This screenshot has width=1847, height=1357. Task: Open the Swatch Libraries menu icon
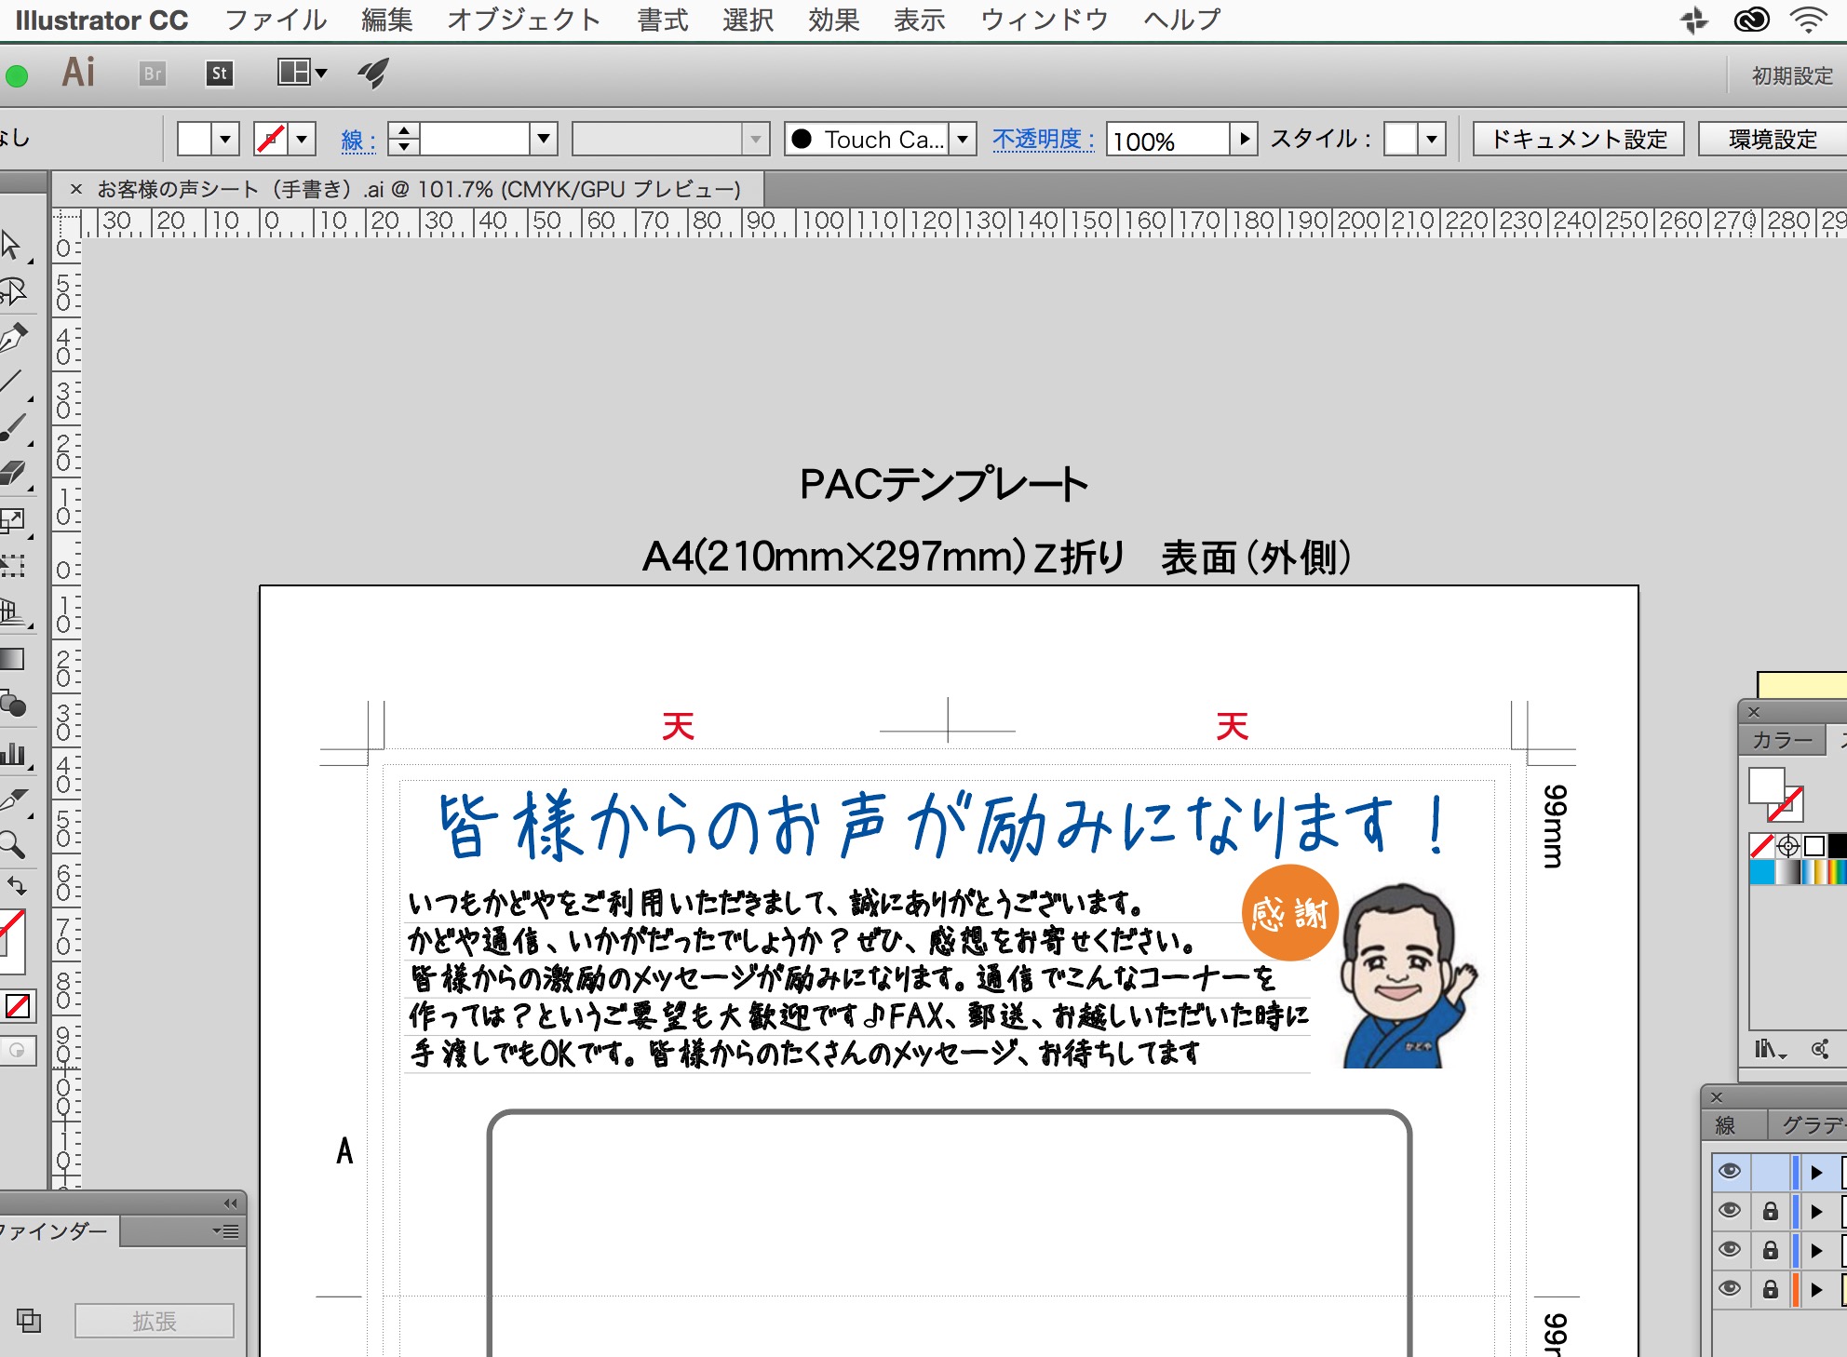point(1770,1050)
